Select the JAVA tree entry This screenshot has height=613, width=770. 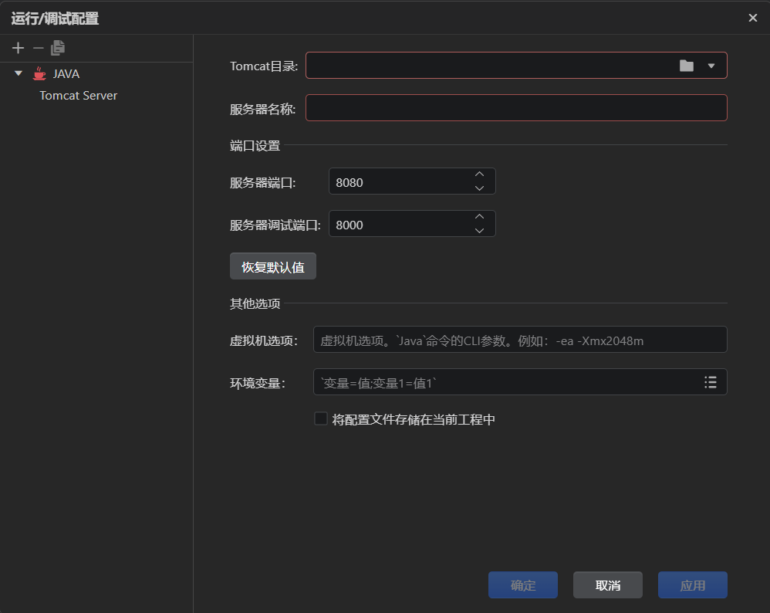click(66, 74)
